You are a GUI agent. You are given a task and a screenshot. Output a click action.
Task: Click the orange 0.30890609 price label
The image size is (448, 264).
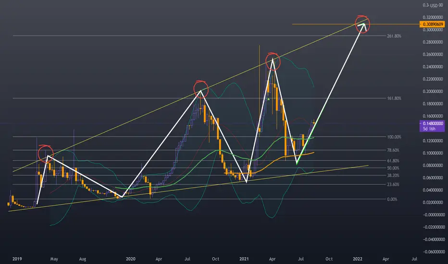pos(432,24)
